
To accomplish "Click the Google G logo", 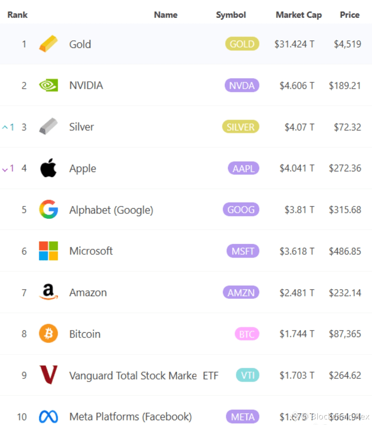I will [48, 210].
